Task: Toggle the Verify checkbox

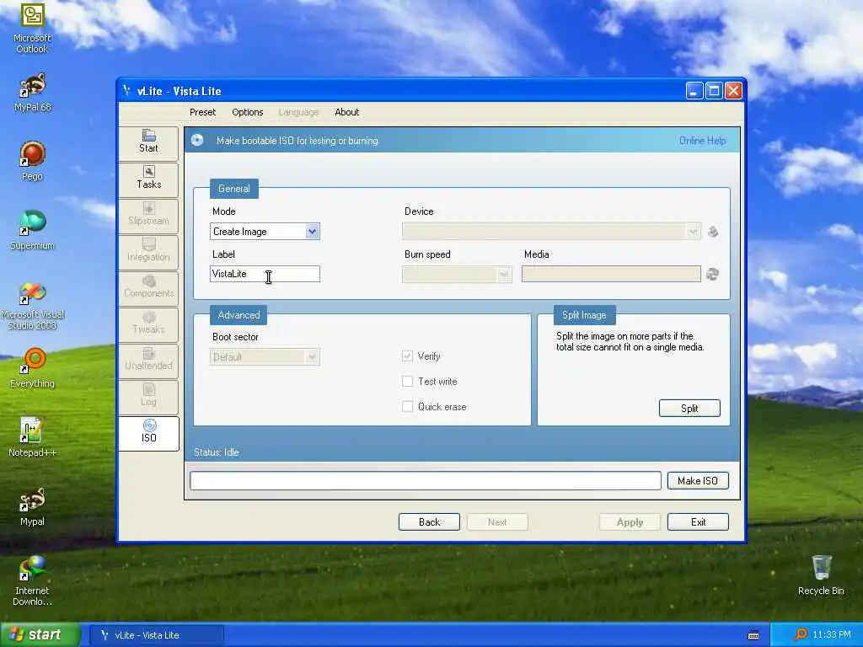Action: coord(407,356)
